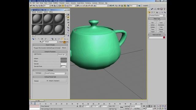Screen dimensions: 196x110
Task: Click the Sample UV Tiling icon
Action: [68, 22]
